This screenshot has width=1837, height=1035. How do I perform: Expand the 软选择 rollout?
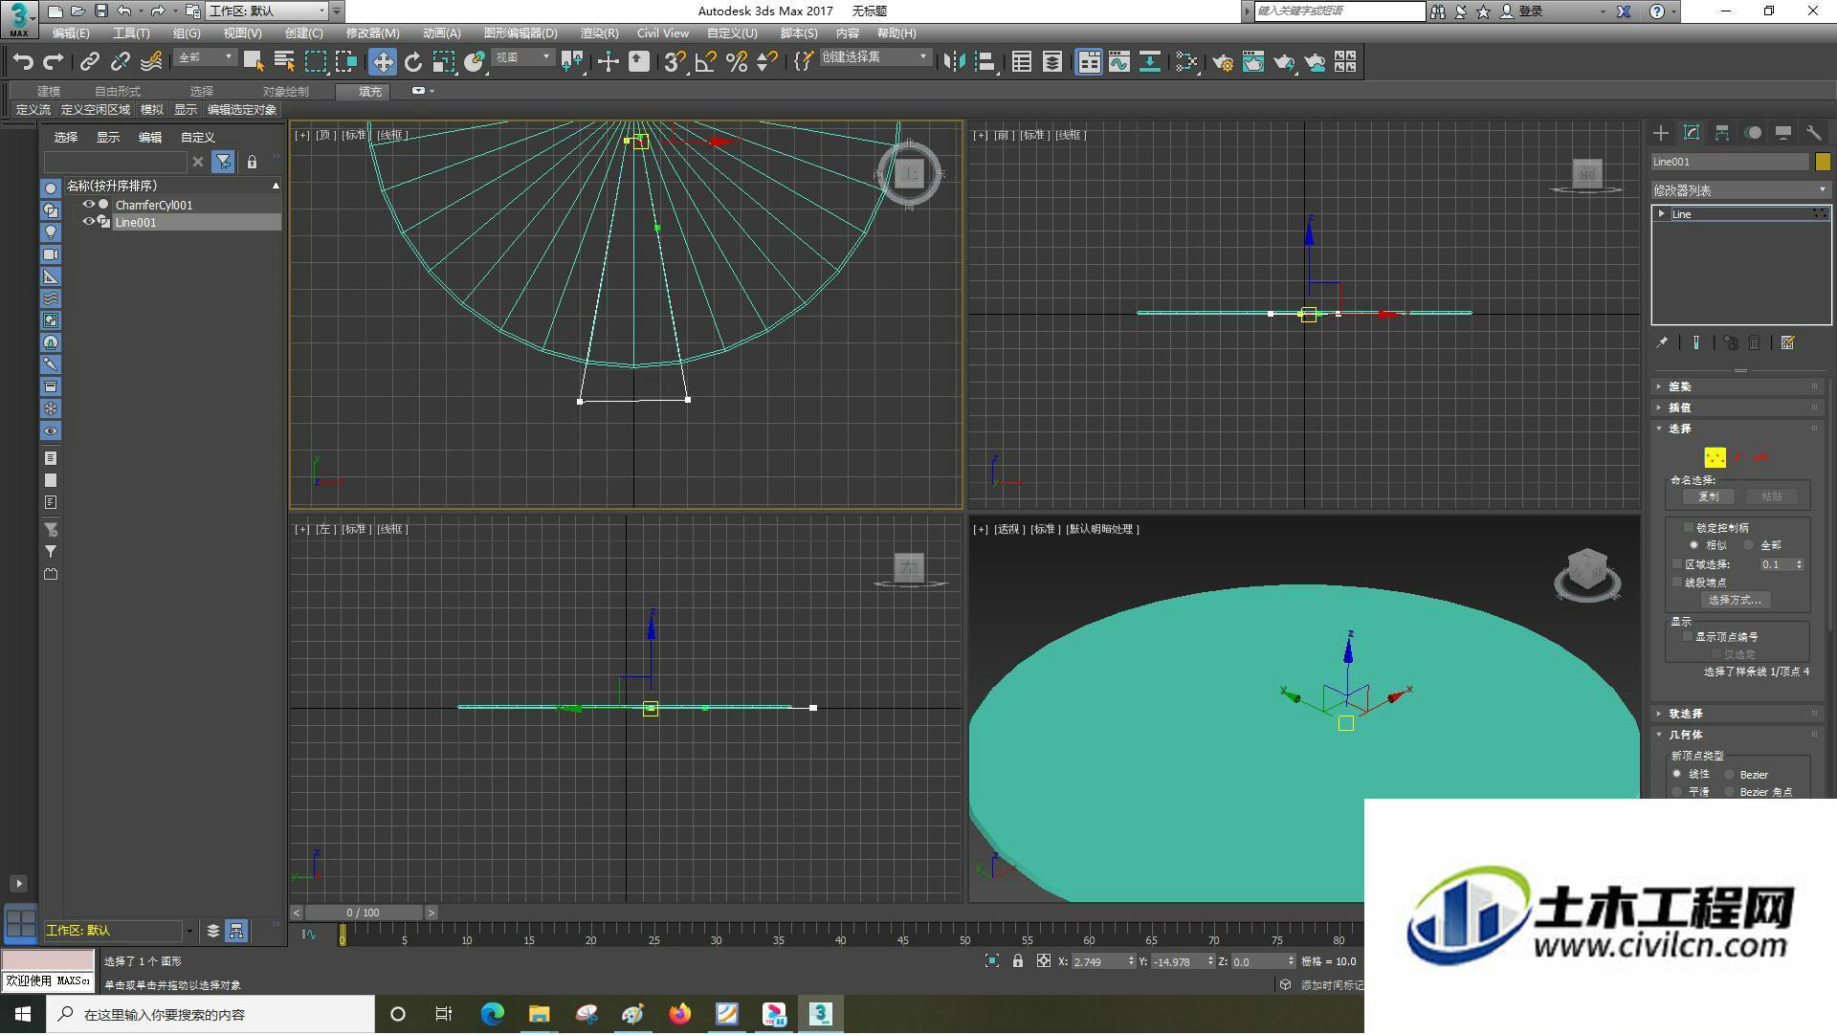[x=1738, y=714]
